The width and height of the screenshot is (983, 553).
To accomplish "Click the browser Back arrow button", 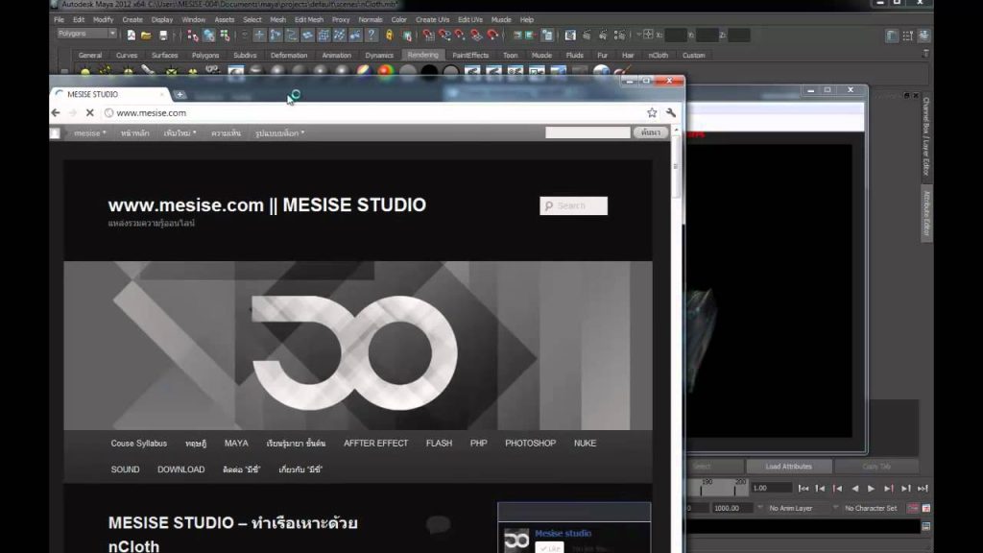I will coord(56,113).
